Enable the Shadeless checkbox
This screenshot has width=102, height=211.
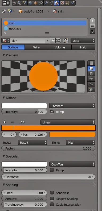(x=52, y=193)
